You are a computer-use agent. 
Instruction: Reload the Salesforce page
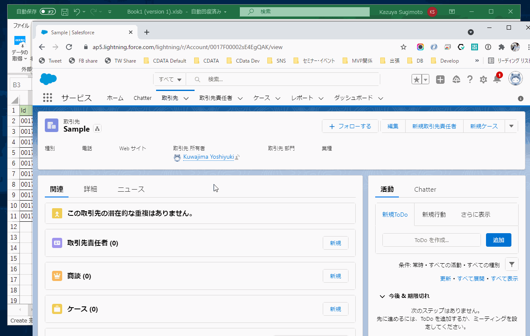coord(69,47)
